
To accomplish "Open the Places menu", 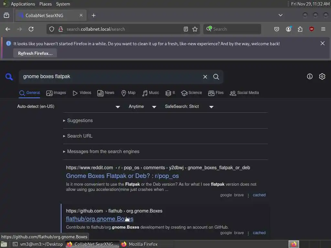I will (46, 4).
